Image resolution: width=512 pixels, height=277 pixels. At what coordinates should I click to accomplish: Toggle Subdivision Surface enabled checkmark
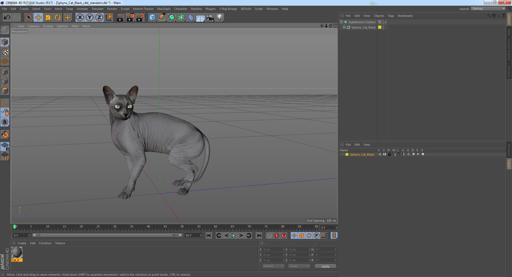coord(386,22)
